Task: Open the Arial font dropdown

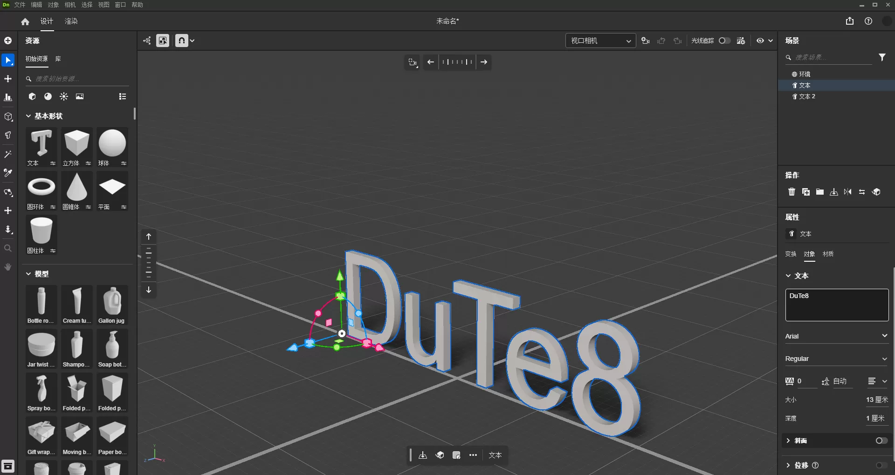Action: click(x=836, y=336)
